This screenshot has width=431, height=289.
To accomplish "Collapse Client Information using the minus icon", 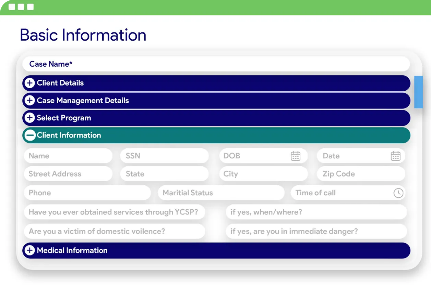I will [x=30, y=135].
